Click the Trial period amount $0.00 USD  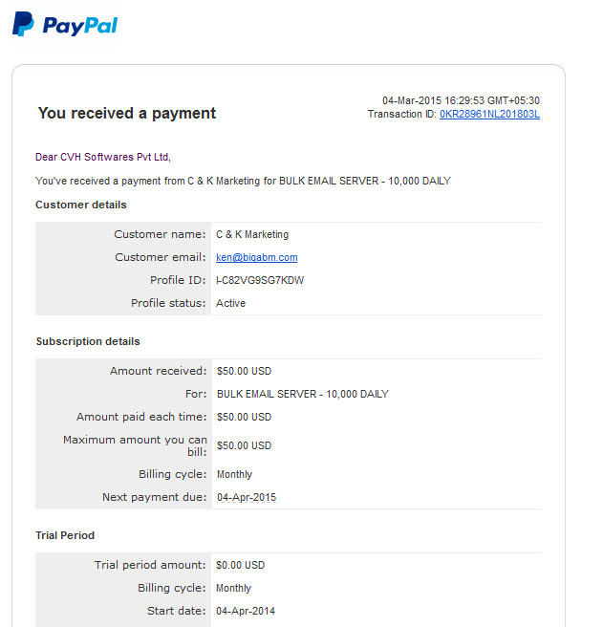(x=240, y=565)
